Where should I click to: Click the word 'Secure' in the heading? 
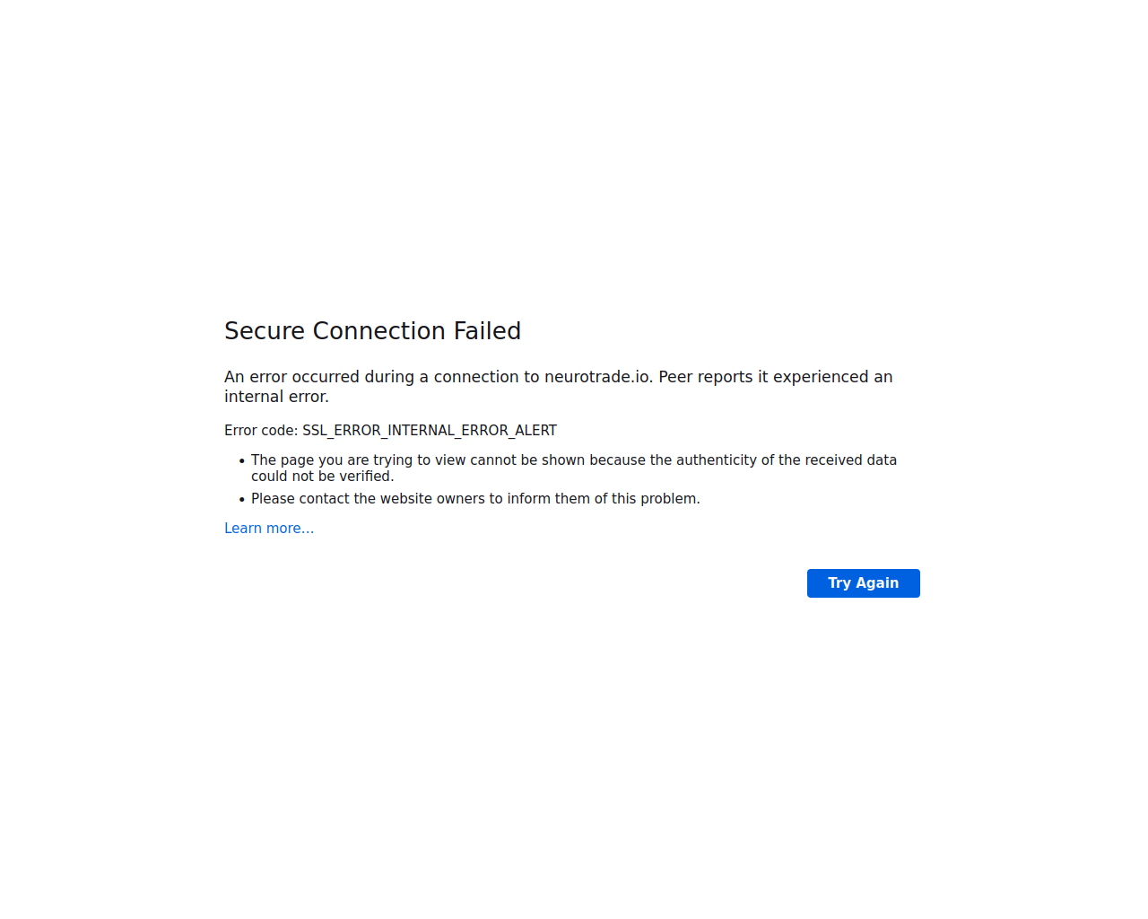click(x=265, y=331)
